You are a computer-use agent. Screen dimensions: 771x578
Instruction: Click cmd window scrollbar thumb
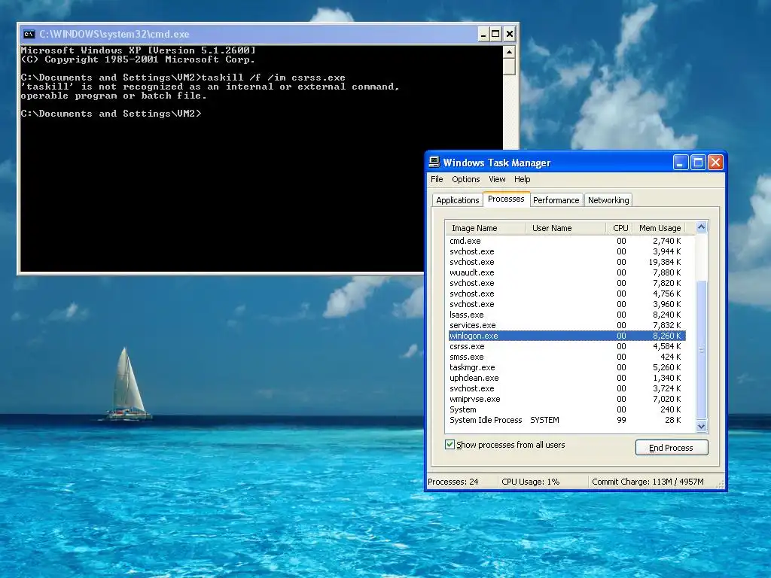point(510,67)
